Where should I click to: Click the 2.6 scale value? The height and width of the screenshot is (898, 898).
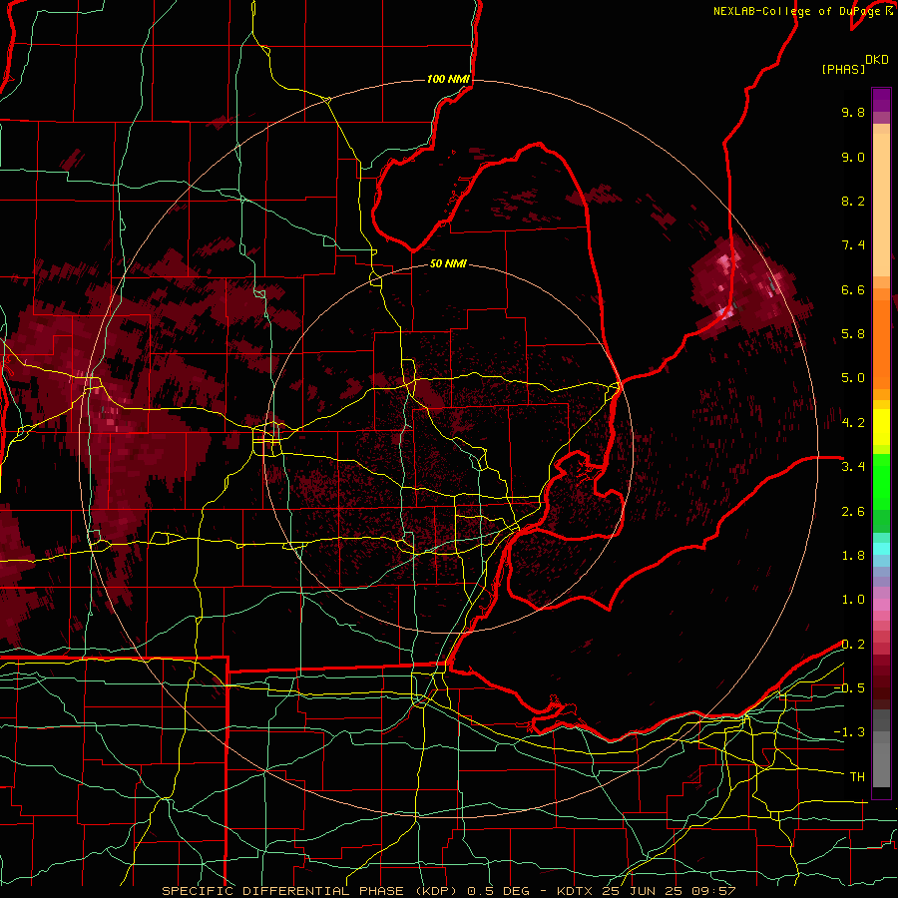(x=853, y=512)
